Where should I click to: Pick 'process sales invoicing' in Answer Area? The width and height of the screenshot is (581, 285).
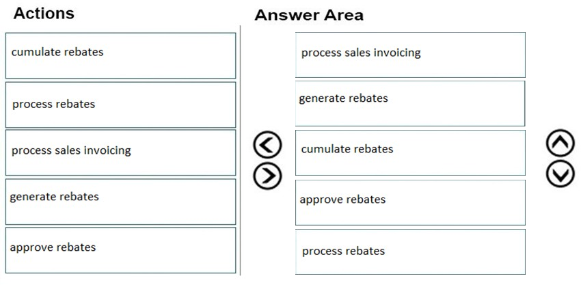click(410, 55)
